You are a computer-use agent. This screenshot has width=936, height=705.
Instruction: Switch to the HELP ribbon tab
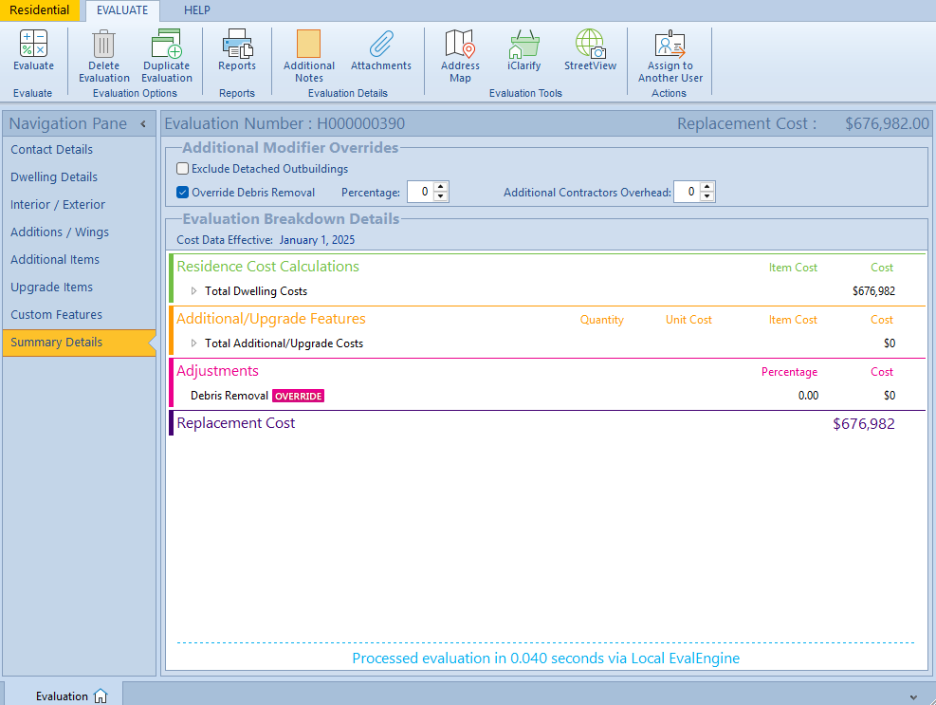[x=197, y=10]
